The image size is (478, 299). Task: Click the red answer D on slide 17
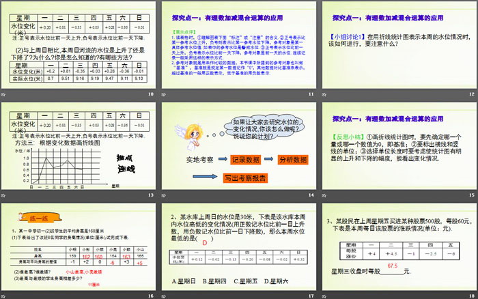click(205, 243)
